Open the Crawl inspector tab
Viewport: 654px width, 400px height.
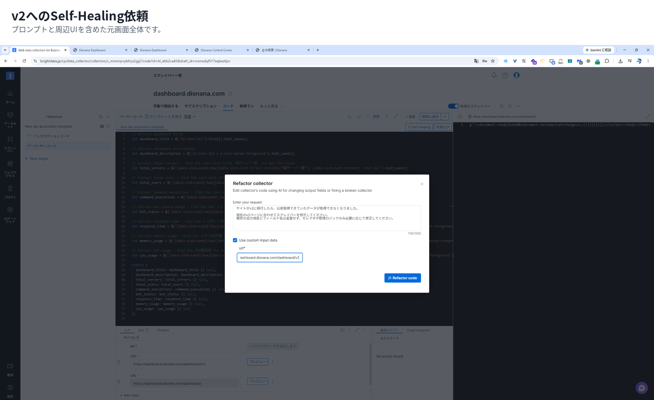(x=418, y=330)
